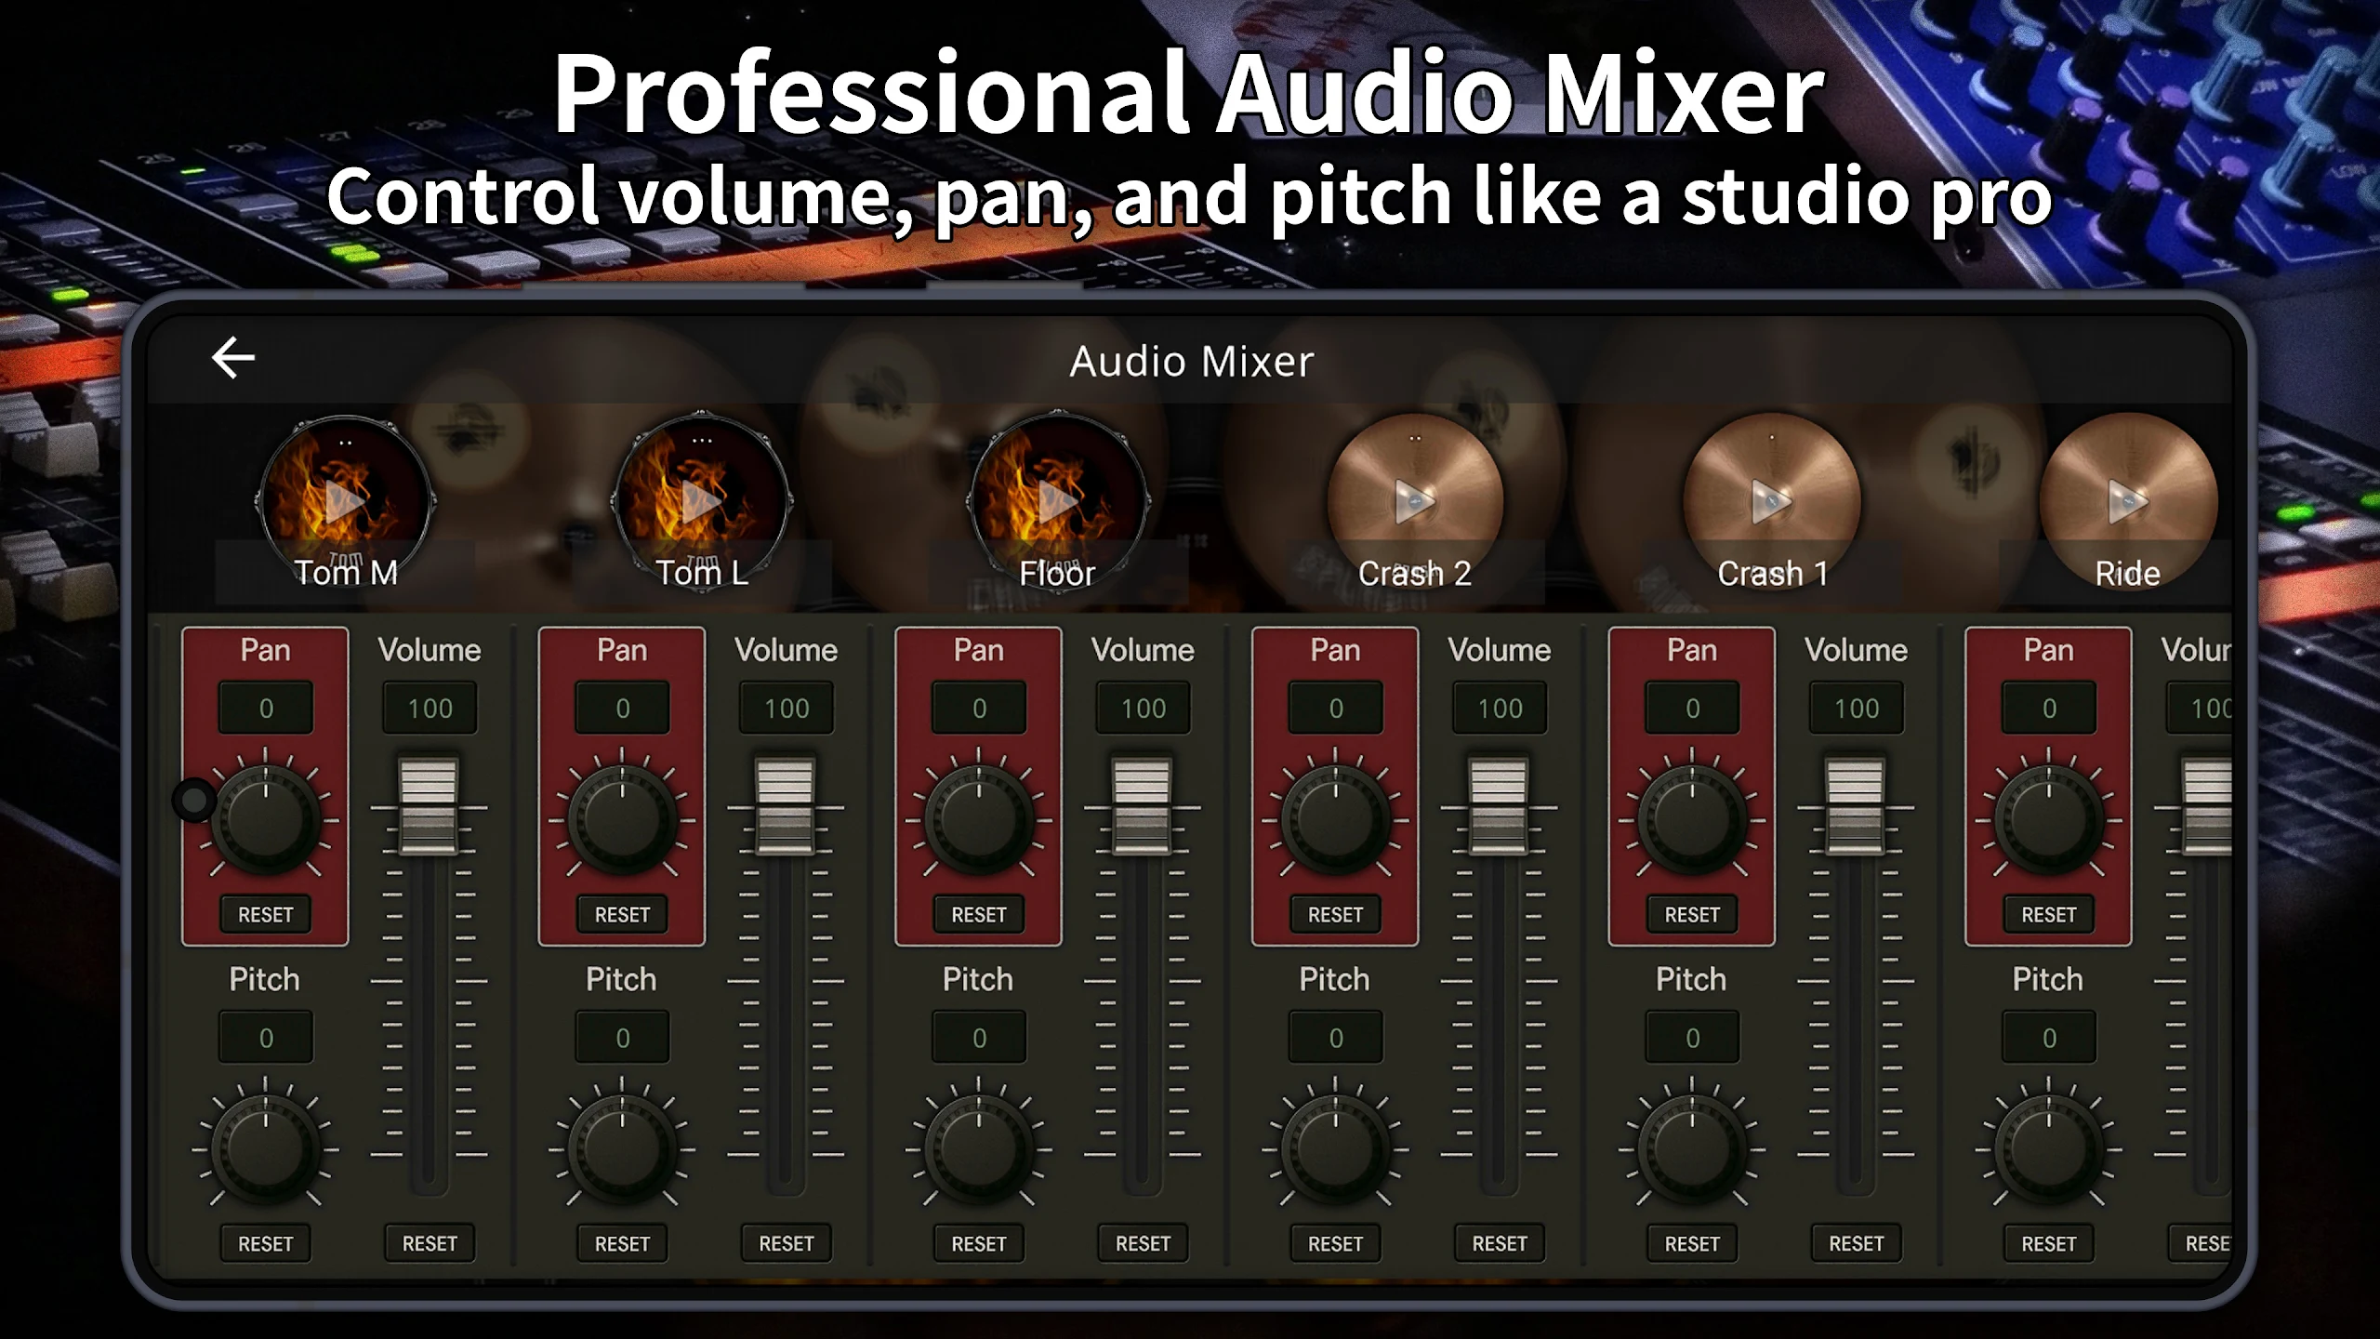
Task: Play the Crash 1 cymbal
Action: pos(1771,502)
